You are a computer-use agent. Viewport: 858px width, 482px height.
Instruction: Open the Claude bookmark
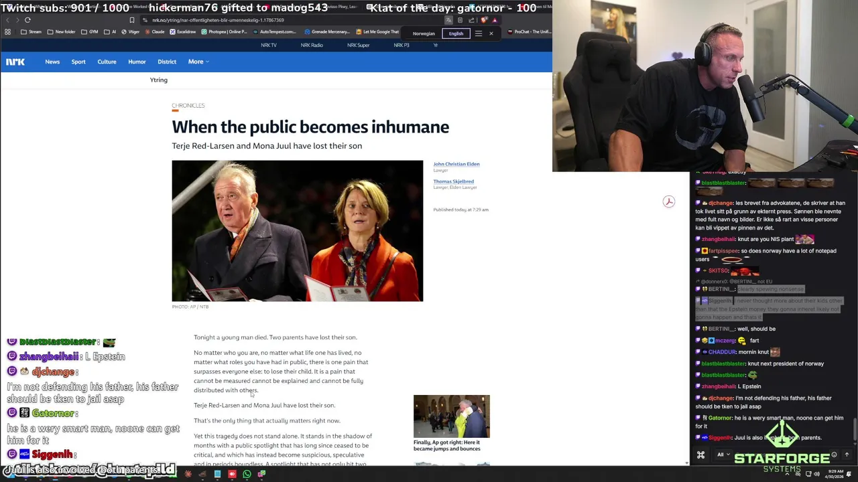(x=155, y=31)
